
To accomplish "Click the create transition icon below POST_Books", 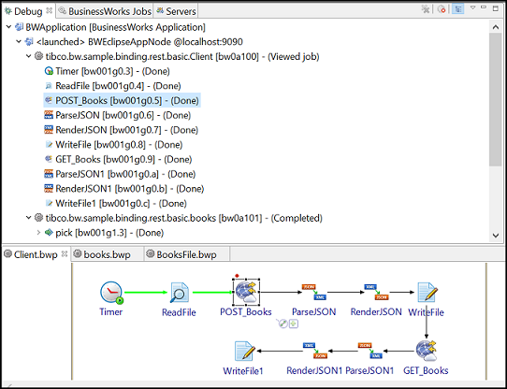I will 283,324.
